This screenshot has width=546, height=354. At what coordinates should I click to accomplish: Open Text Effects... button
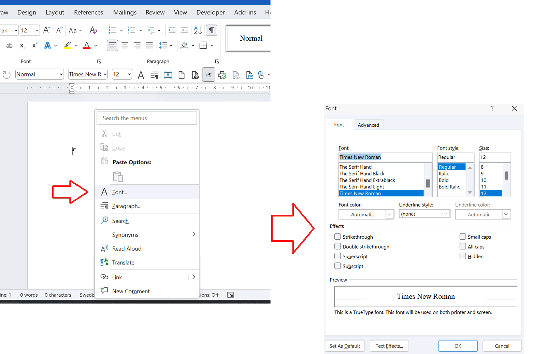(x=389, y=346)
